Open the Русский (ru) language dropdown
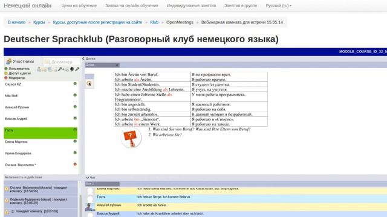This screenshot has height=217, width=387. click(x=278, y=5)
